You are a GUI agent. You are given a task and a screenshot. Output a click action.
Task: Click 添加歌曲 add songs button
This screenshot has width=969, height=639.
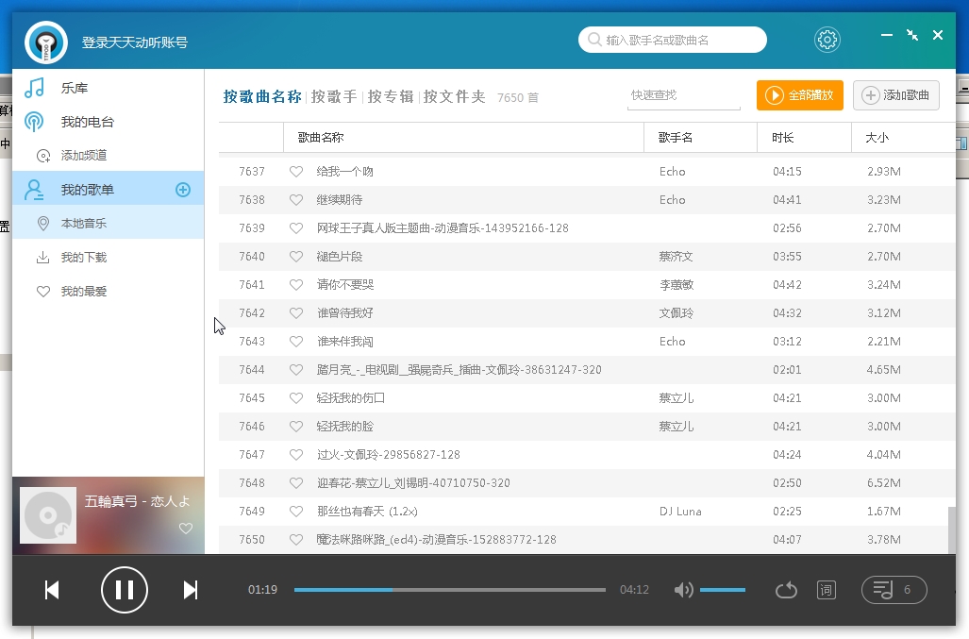(896, 95)
